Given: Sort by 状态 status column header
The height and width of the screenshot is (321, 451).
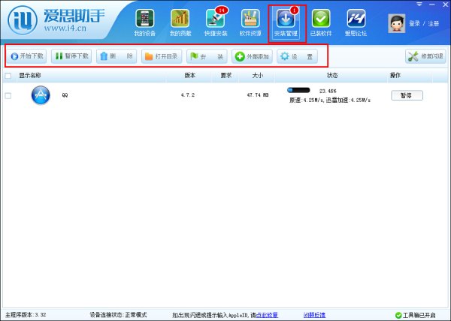Looking at the screenshot, I should coord(332,76).
